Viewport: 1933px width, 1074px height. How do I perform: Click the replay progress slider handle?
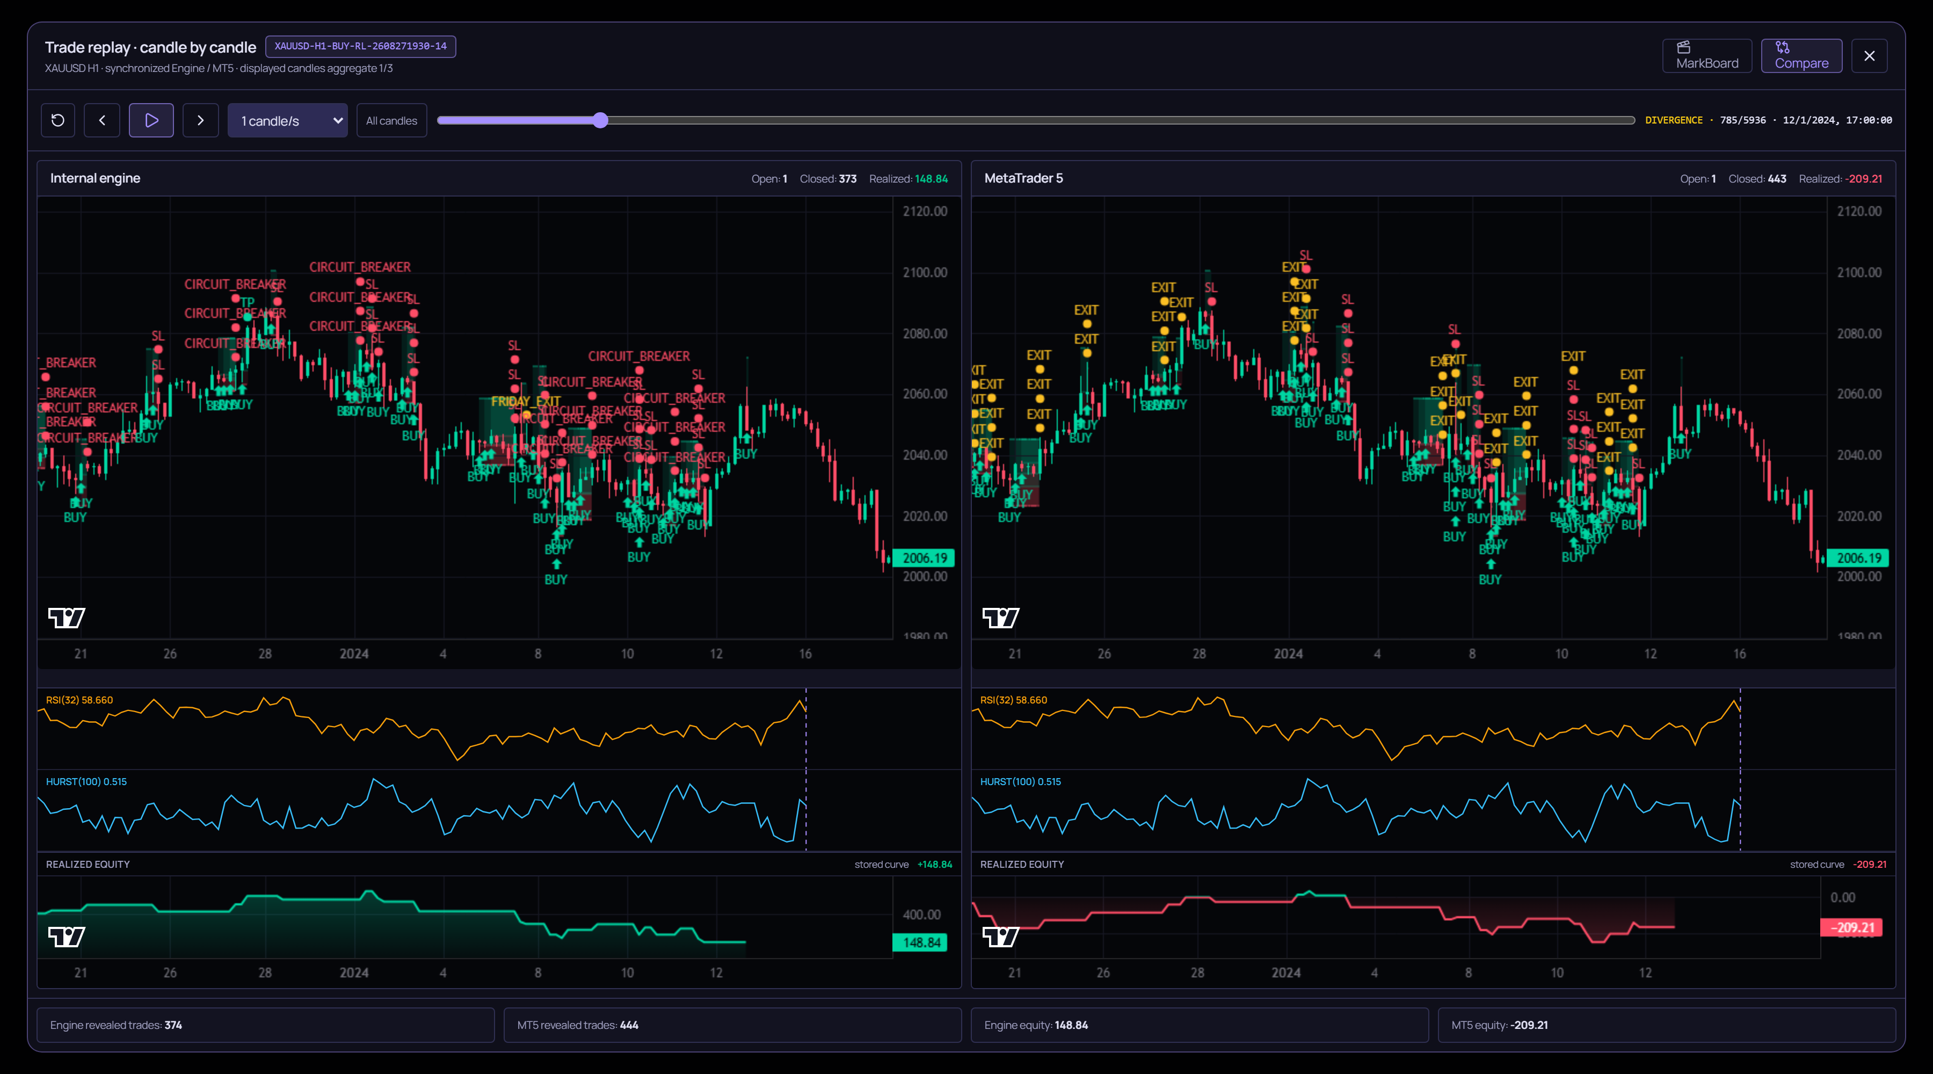coord(600,120)
